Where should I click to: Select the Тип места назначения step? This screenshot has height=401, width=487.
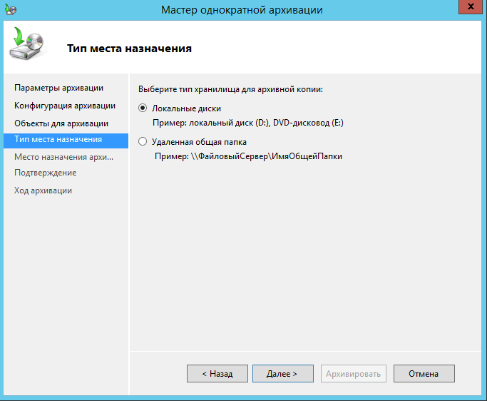[66, 141]
